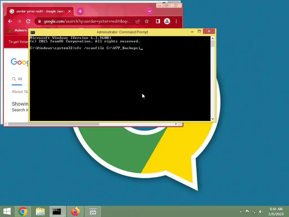Open network status tray icon
The width and height of the screenshot is (289, 217).
254,211
